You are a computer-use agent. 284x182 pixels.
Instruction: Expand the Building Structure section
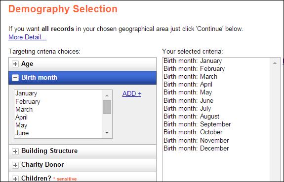pos(82,151)
